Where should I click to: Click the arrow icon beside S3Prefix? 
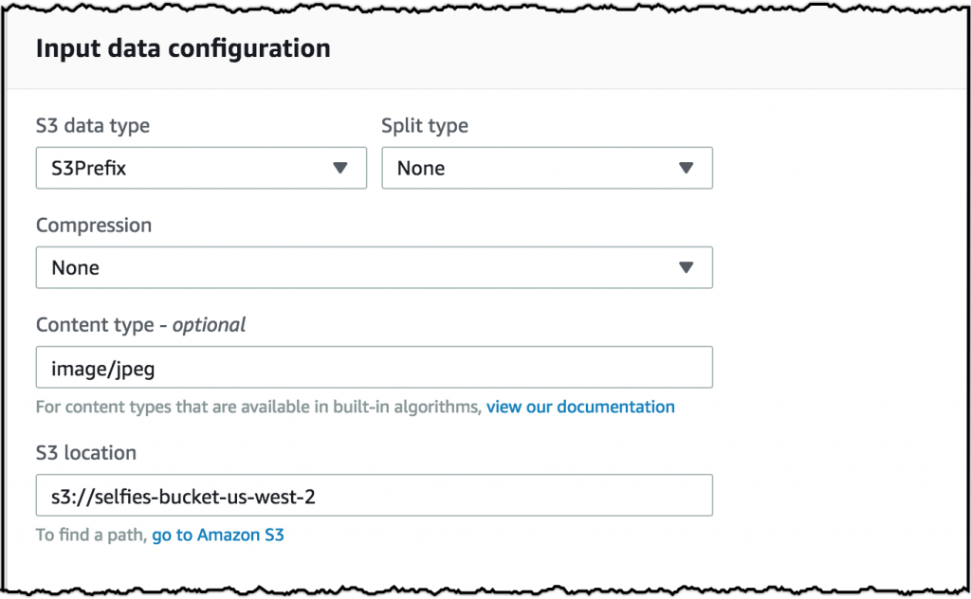point(341,168)
